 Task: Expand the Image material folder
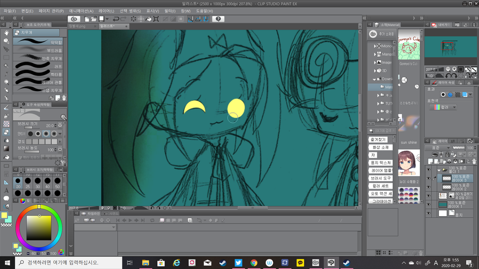(375, 62)
